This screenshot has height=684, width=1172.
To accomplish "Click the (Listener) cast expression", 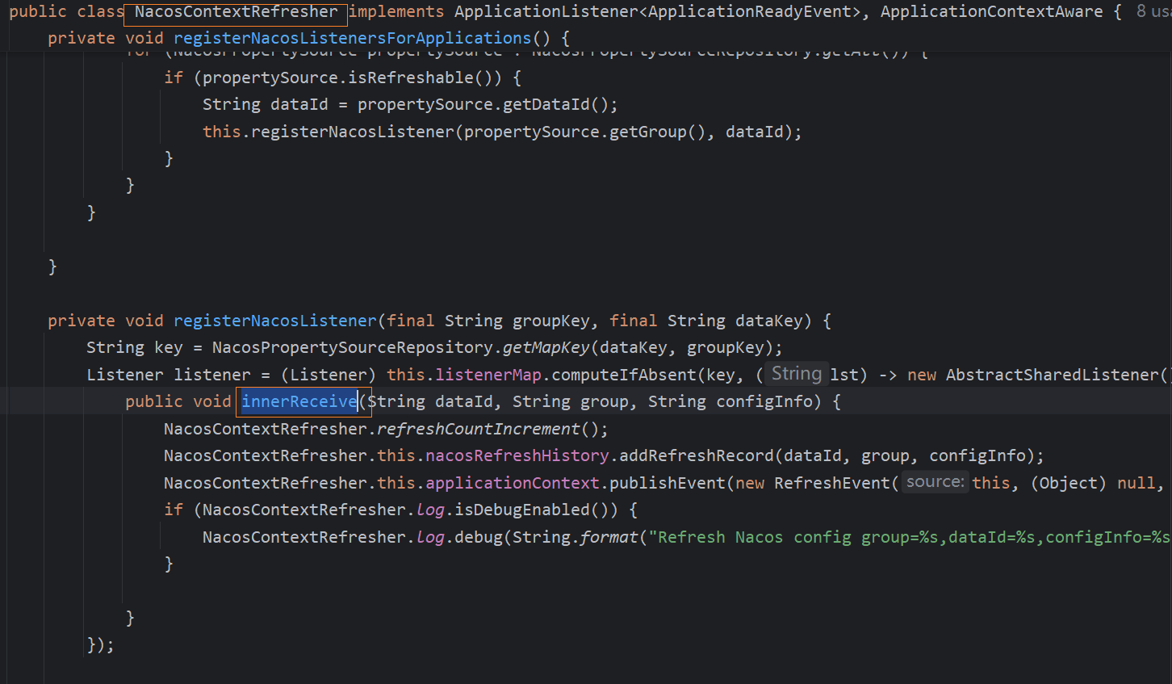I will pyautogui.click(x=329, y=375).
